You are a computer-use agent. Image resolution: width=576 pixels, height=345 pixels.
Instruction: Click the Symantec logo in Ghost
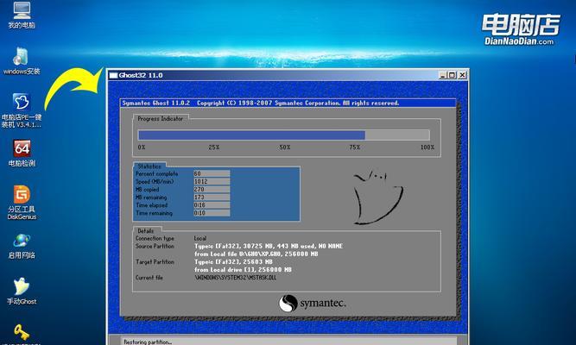click(313, 304)
